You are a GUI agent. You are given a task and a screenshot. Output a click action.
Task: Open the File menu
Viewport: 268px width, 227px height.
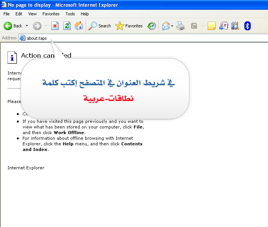(6, 14)
